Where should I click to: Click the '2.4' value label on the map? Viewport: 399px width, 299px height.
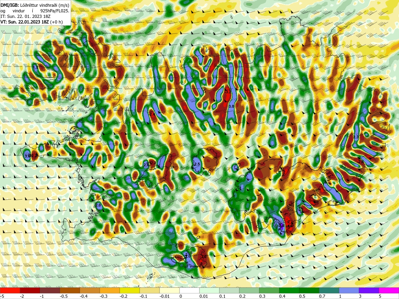(152, 115)
